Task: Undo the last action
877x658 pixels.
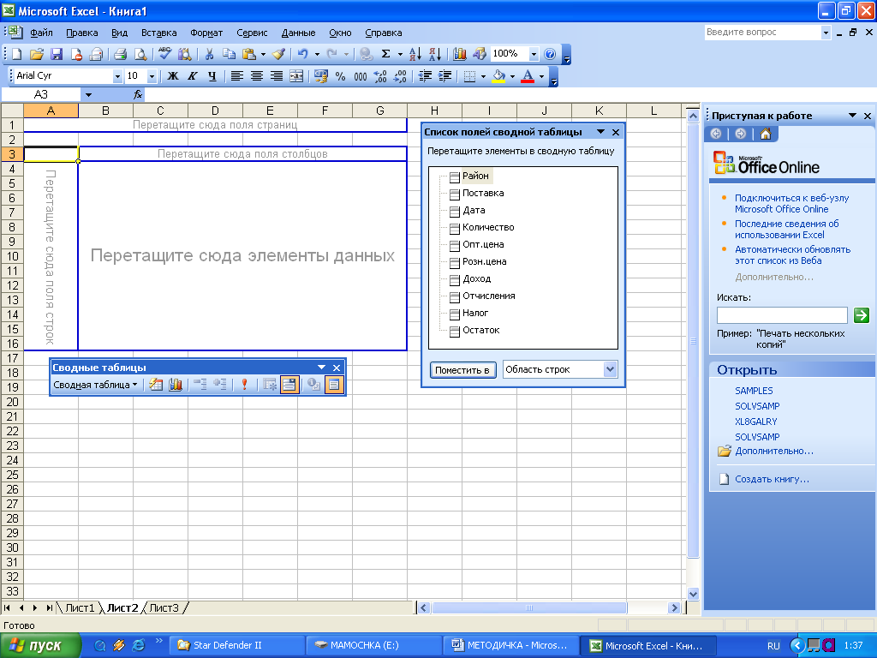Action: pyautogui.click(x=302, y=54)
